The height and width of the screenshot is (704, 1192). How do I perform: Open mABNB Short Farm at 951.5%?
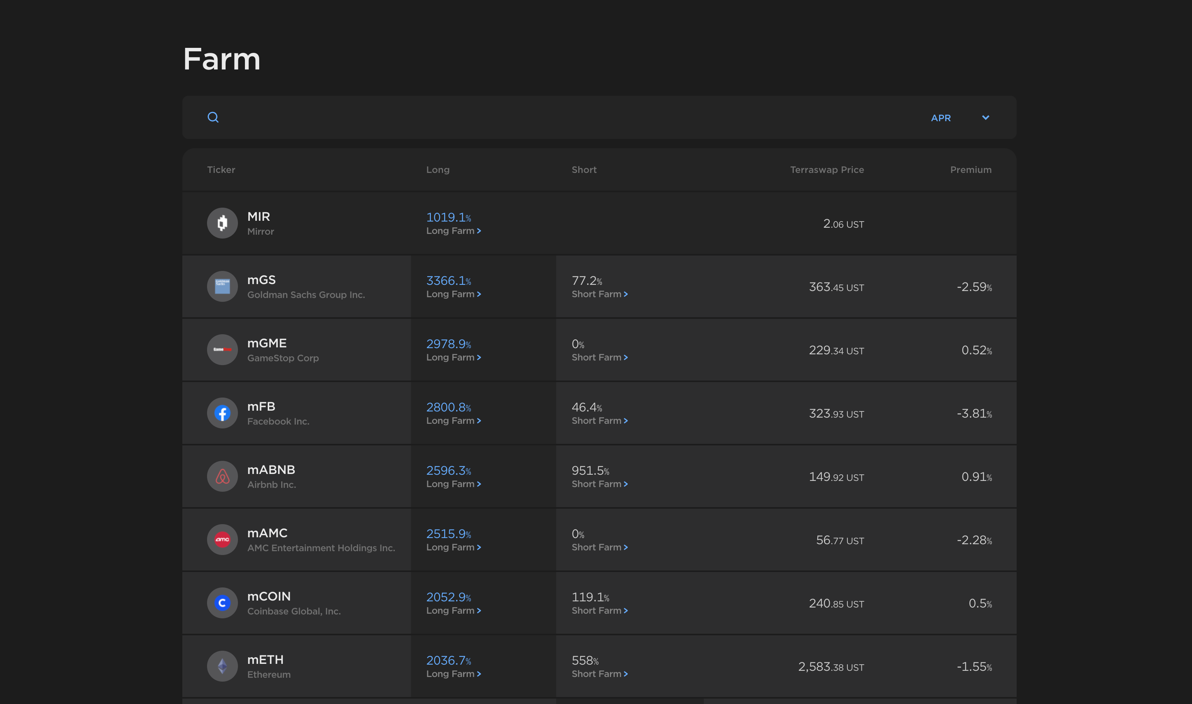click(599, 484)
